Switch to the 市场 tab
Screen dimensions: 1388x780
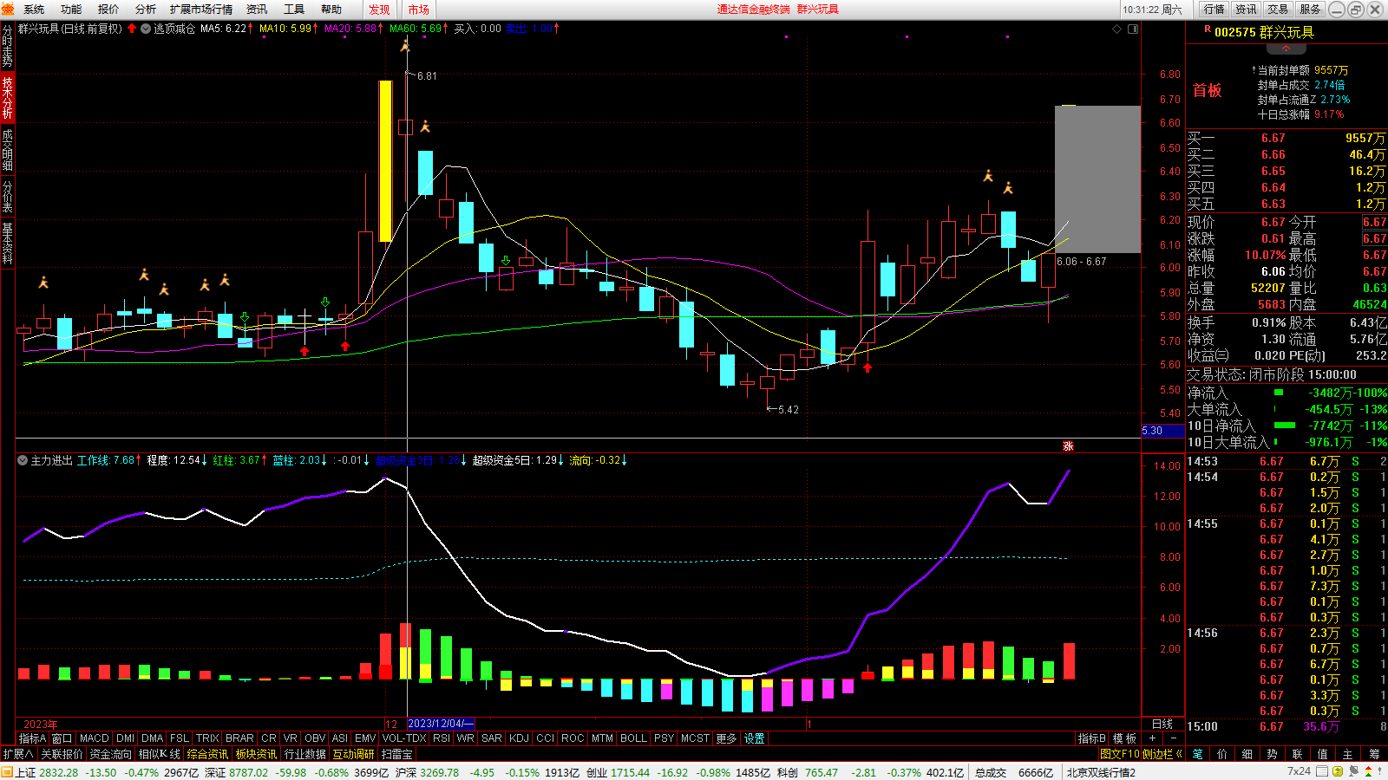pos(418,10)
